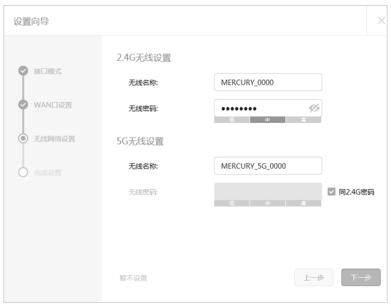The image size is (391, 308).
Task: Click the WAN口设置 completed step checkmark icon
Action: coord(23,105)
